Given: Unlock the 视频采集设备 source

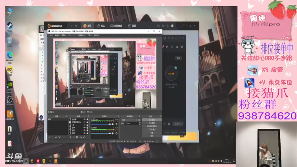Looking at the screenshot, I should point(87,122).
